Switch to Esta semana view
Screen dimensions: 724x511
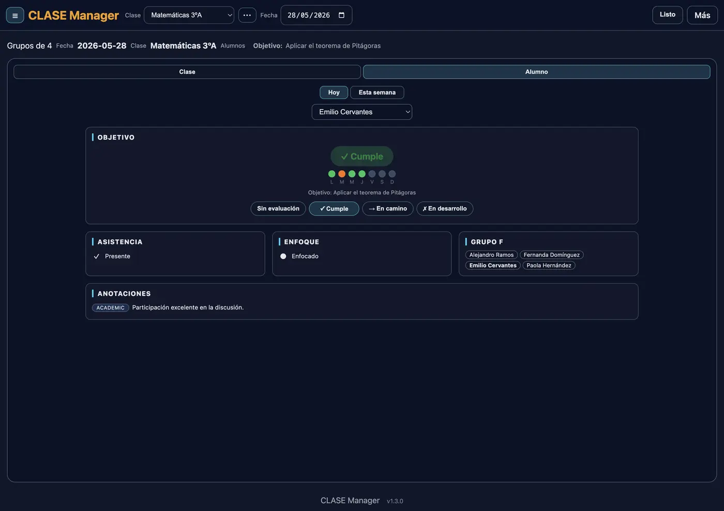[x=377, y=92]
